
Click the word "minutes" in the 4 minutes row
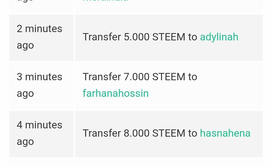[44, 125]
